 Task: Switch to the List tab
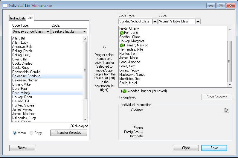point(30,18)
